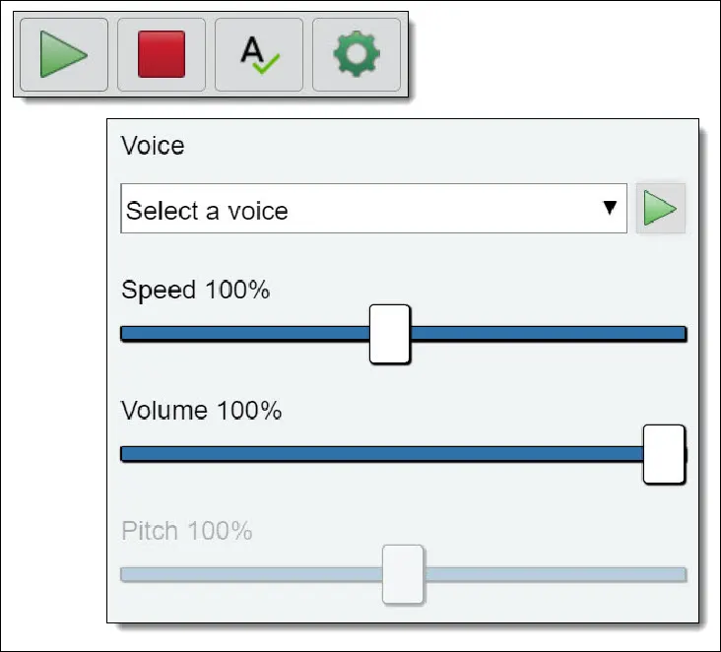Click the greyed-out Pitch slider handle
The image size is (721, 652).
click(x=403, y=574)
